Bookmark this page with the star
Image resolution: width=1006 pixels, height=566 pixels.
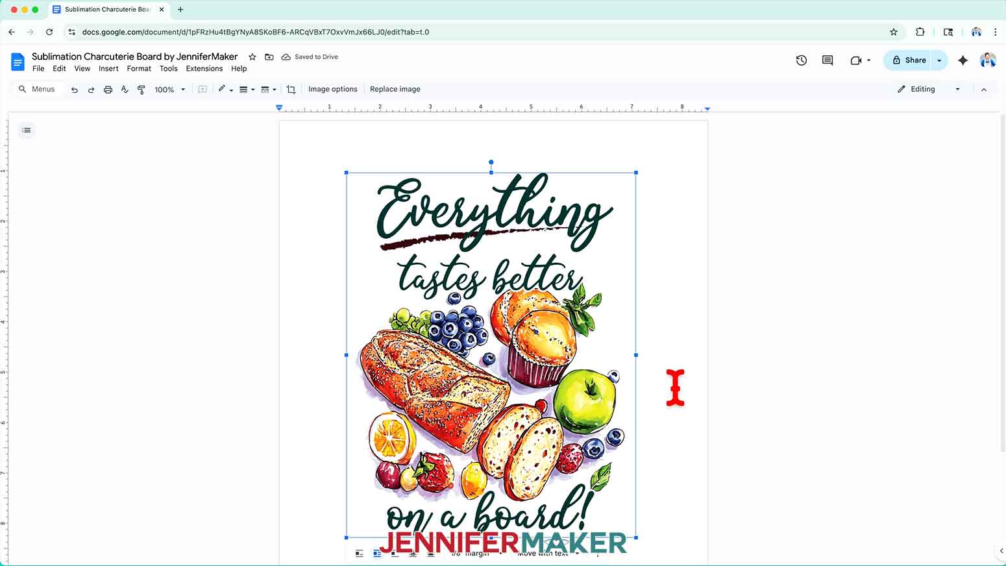pos(894,32)
